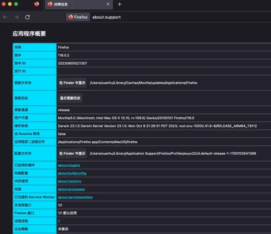Click the remote processes count link
Screen dimensions: 271x234
[59, 221]
